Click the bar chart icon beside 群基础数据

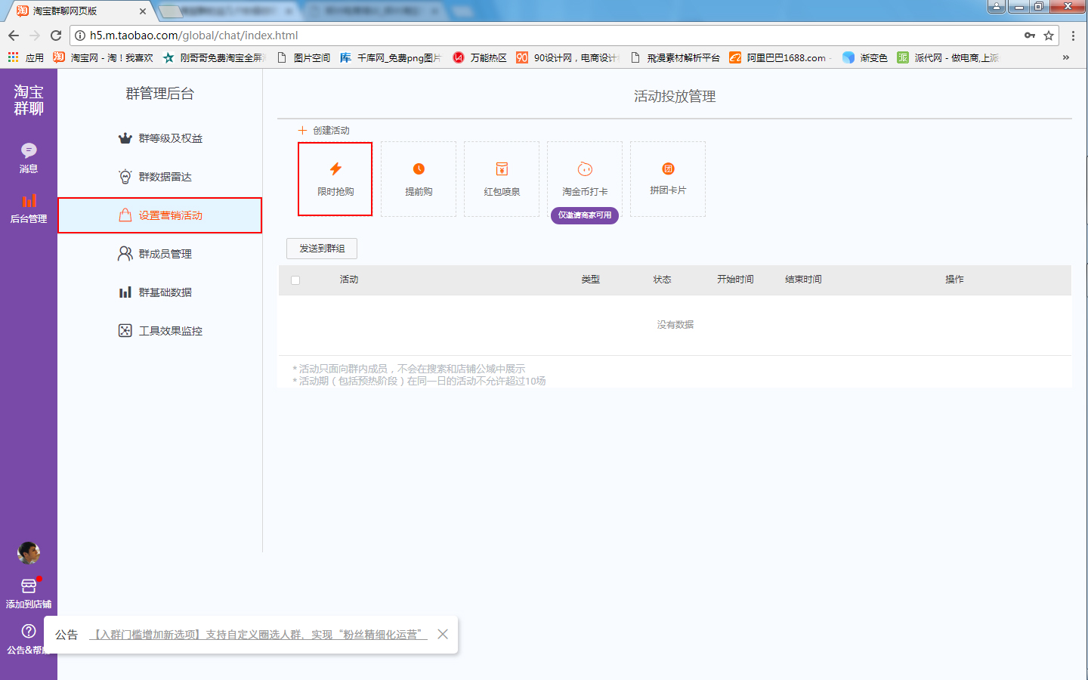[125, 292]
